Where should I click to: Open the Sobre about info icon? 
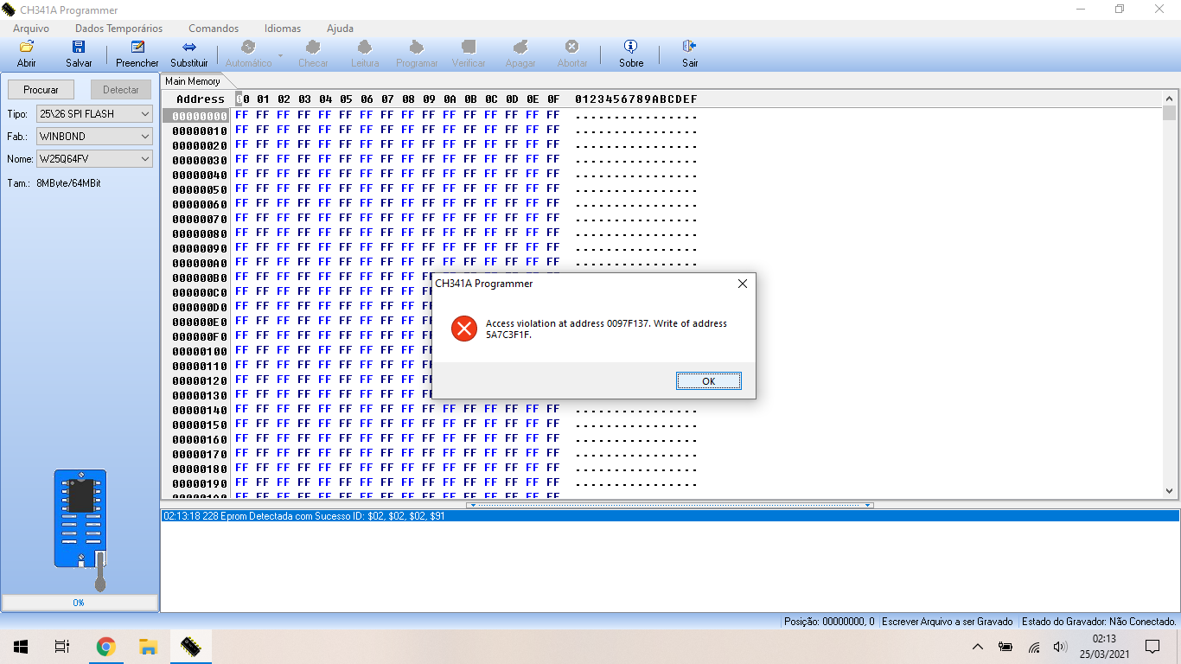pos(631,47)
